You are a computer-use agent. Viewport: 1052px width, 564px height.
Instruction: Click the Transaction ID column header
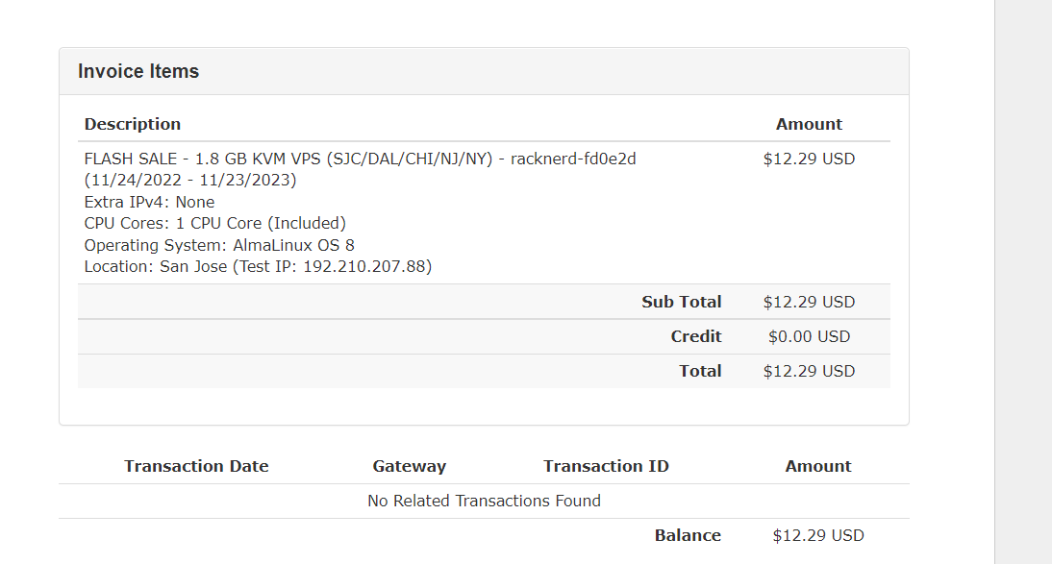(606, 466)
